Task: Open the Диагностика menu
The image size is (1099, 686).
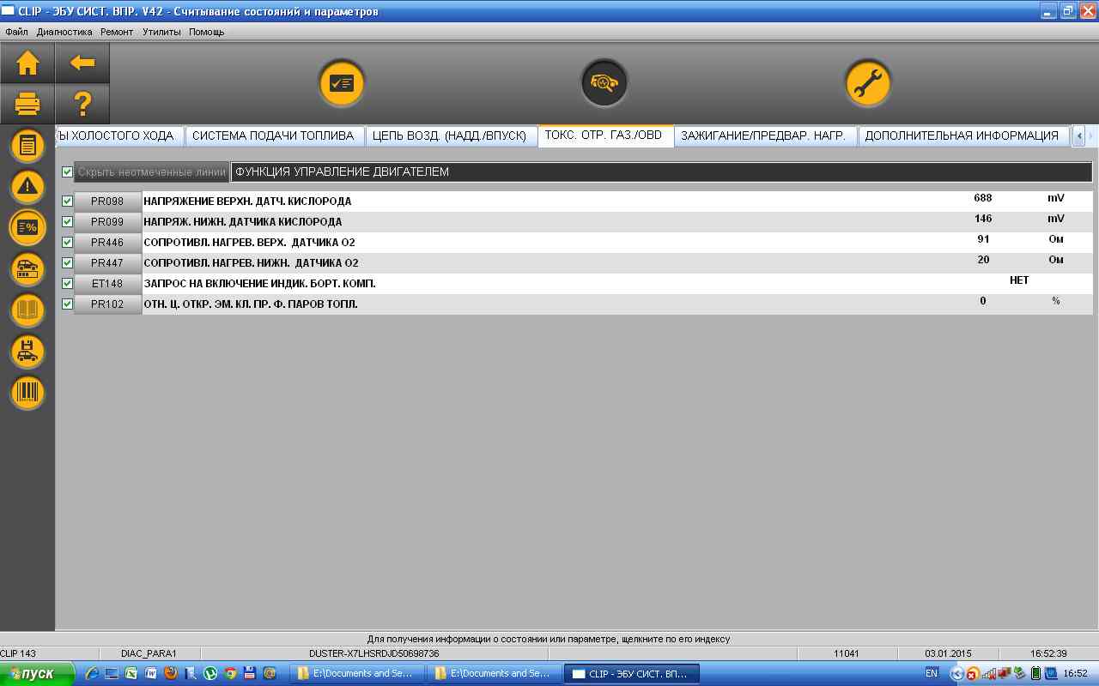Action: (64, 32)
